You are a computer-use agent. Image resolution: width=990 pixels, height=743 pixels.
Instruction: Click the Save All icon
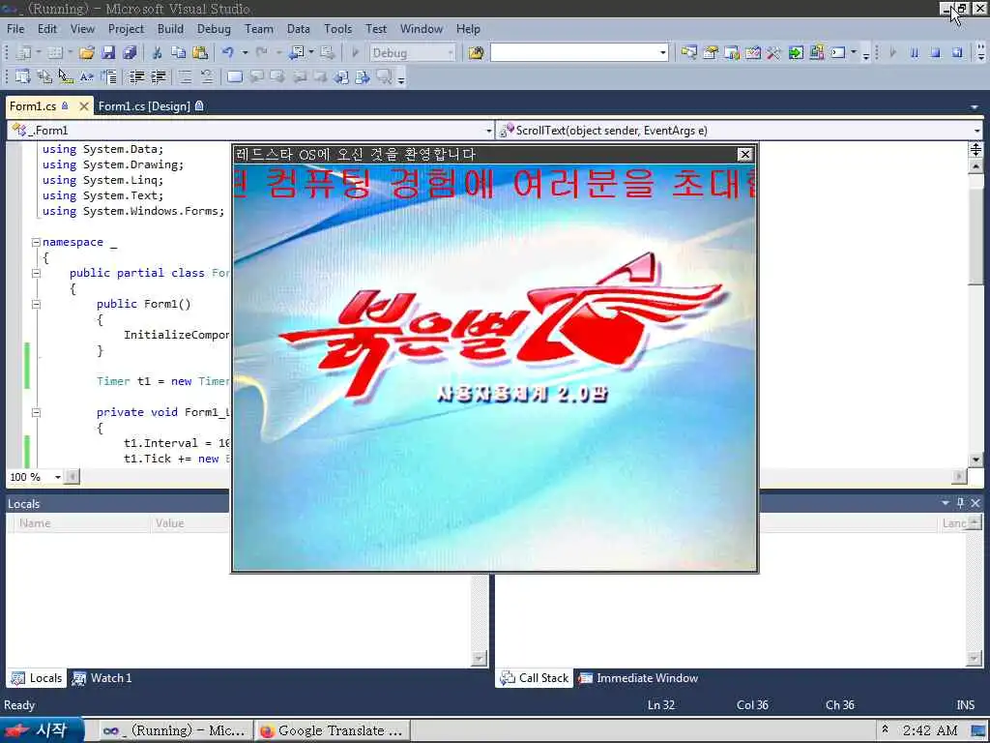pyautogui.click(x=130, y=53)
